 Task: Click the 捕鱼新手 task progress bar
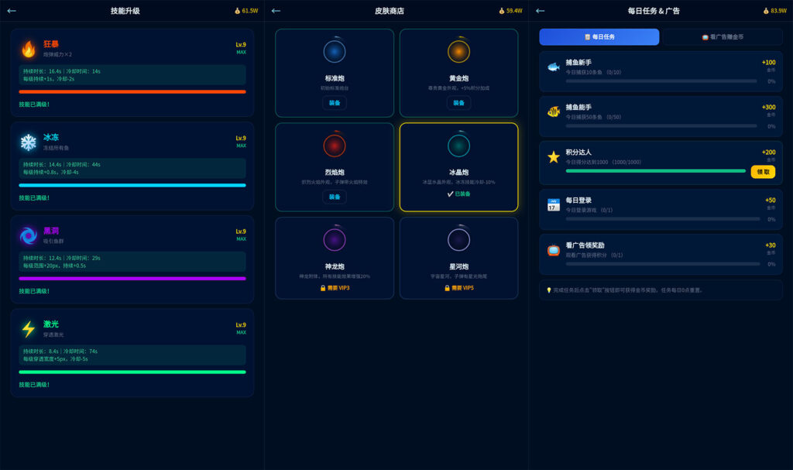661,81
